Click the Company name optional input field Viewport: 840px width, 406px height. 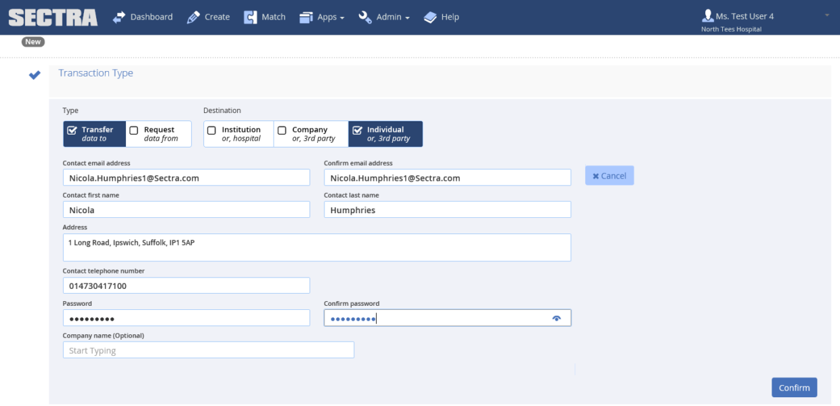click(208, 349)
